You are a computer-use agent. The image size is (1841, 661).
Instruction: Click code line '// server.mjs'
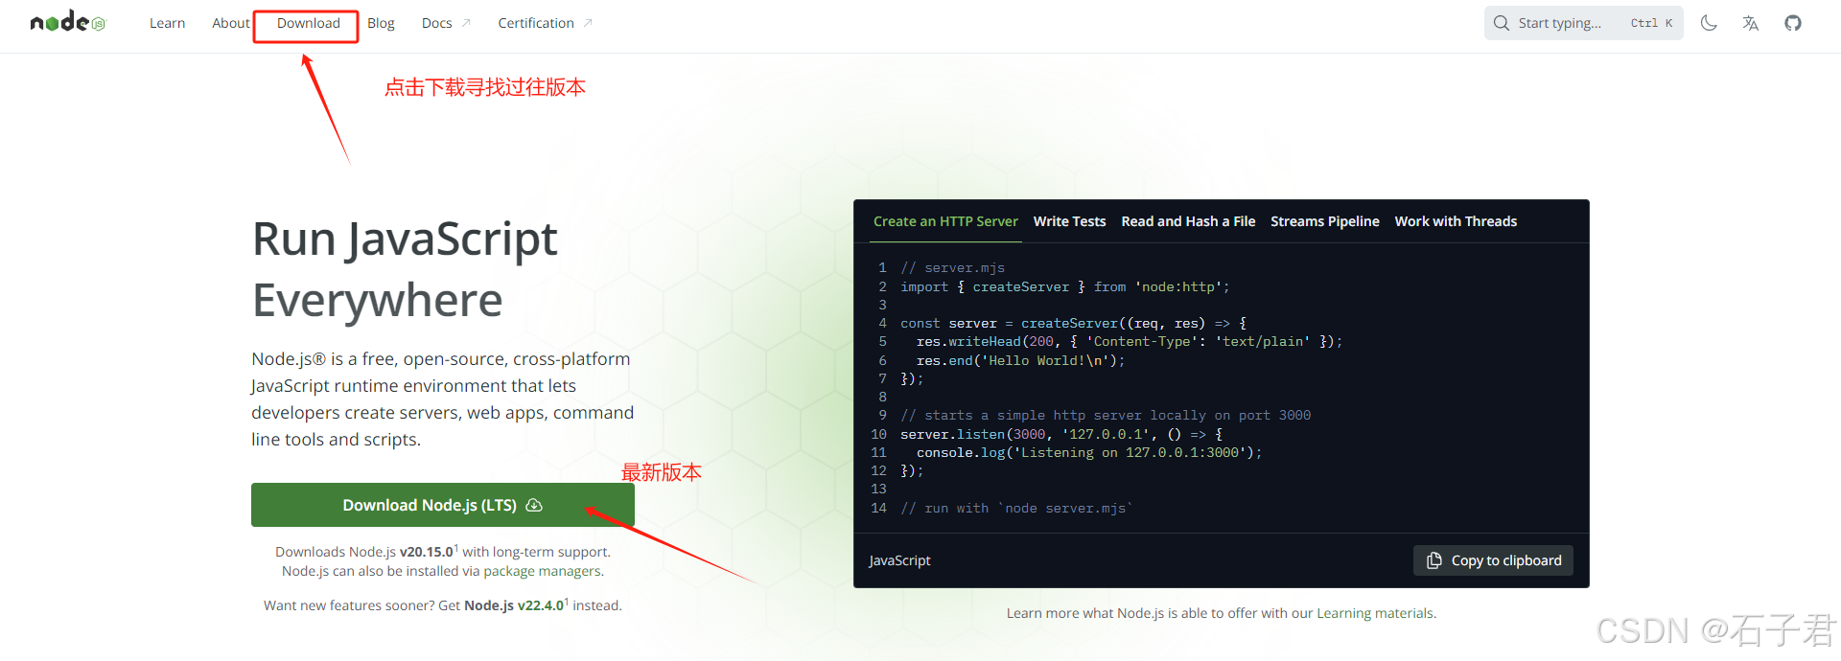pyautogui.click(x=952, y=268)
